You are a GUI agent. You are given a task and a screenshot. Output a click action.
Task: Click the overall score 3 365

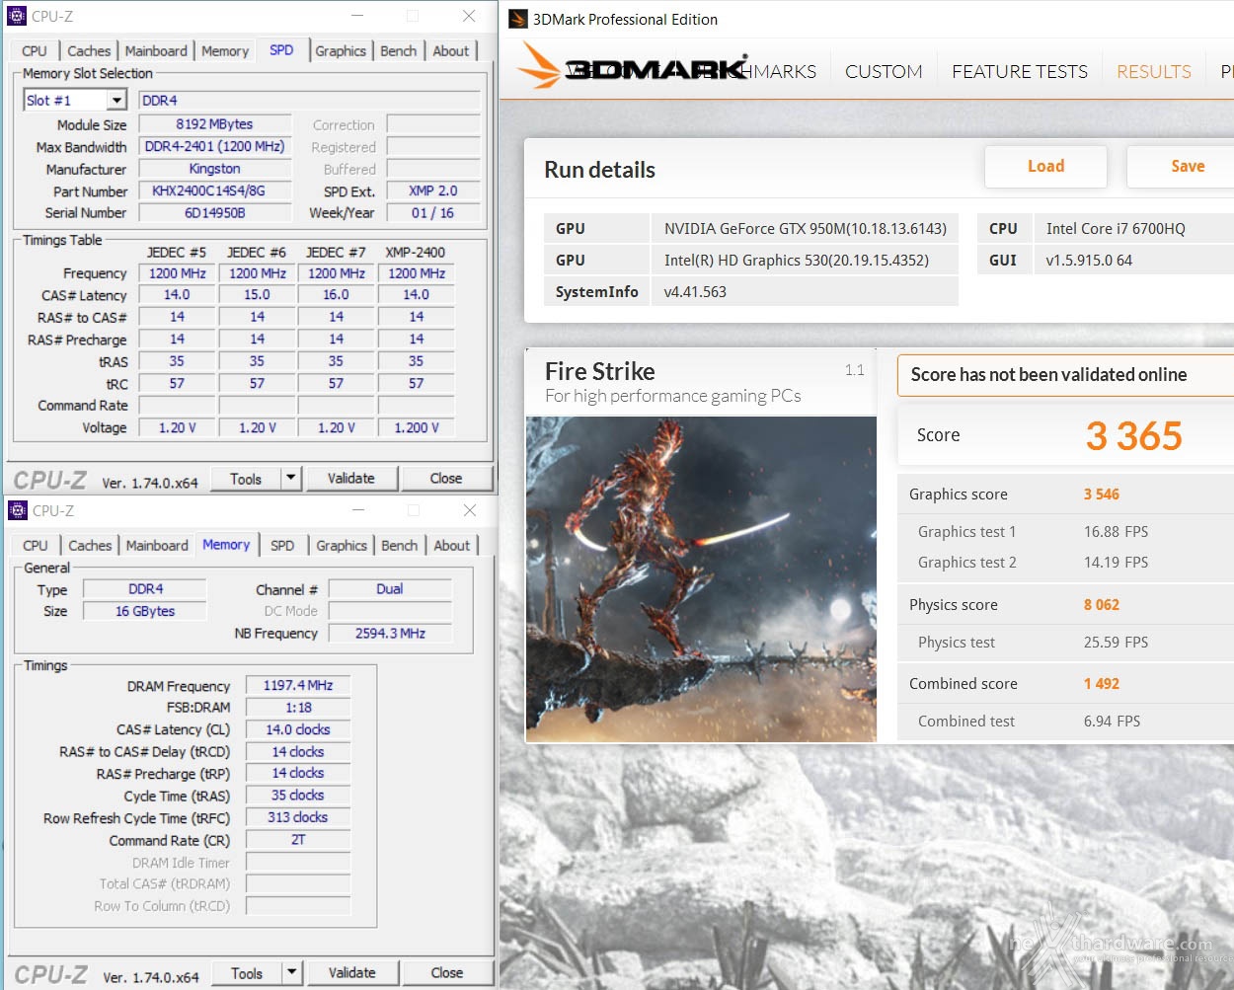1134,435
